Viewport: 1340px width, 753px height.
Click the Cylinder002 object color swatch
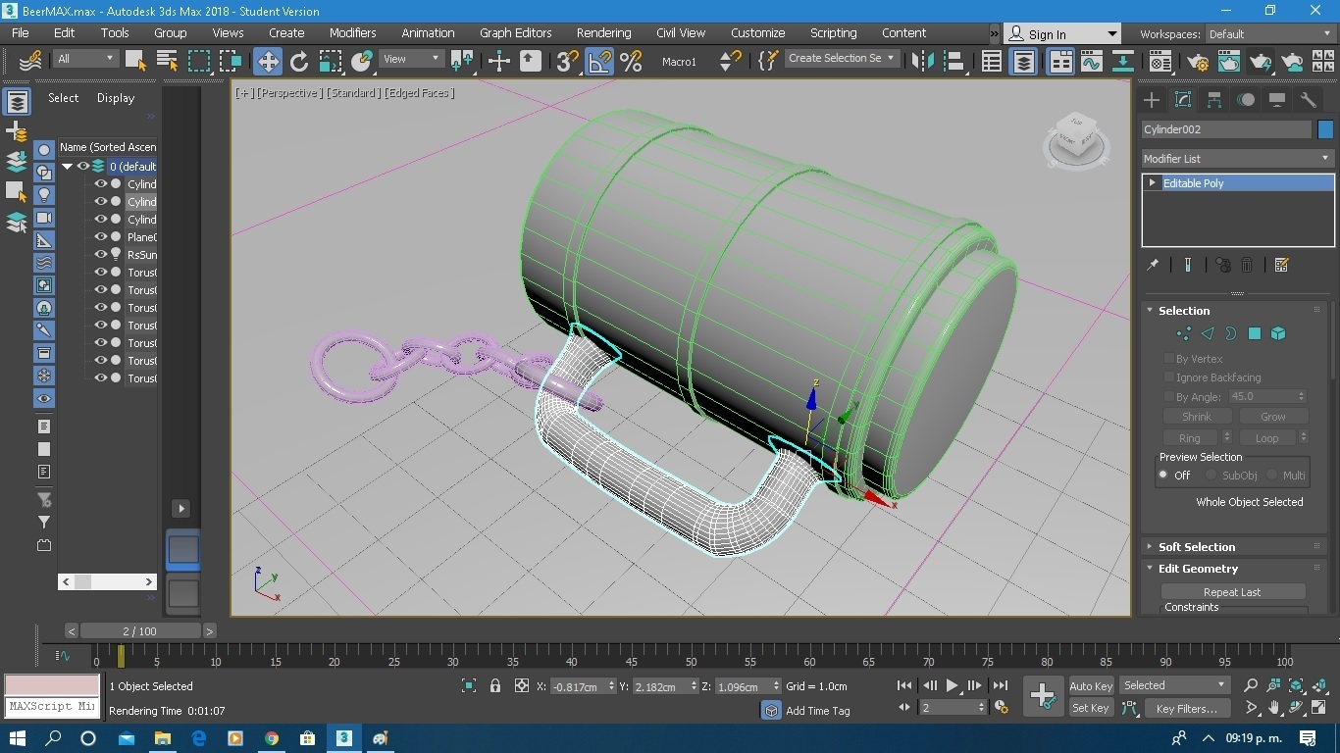pos(1325,129)
